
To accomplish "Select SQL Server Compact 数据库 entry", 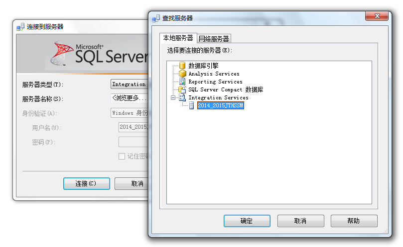I will pyautogui.click(x=226, y=89).
